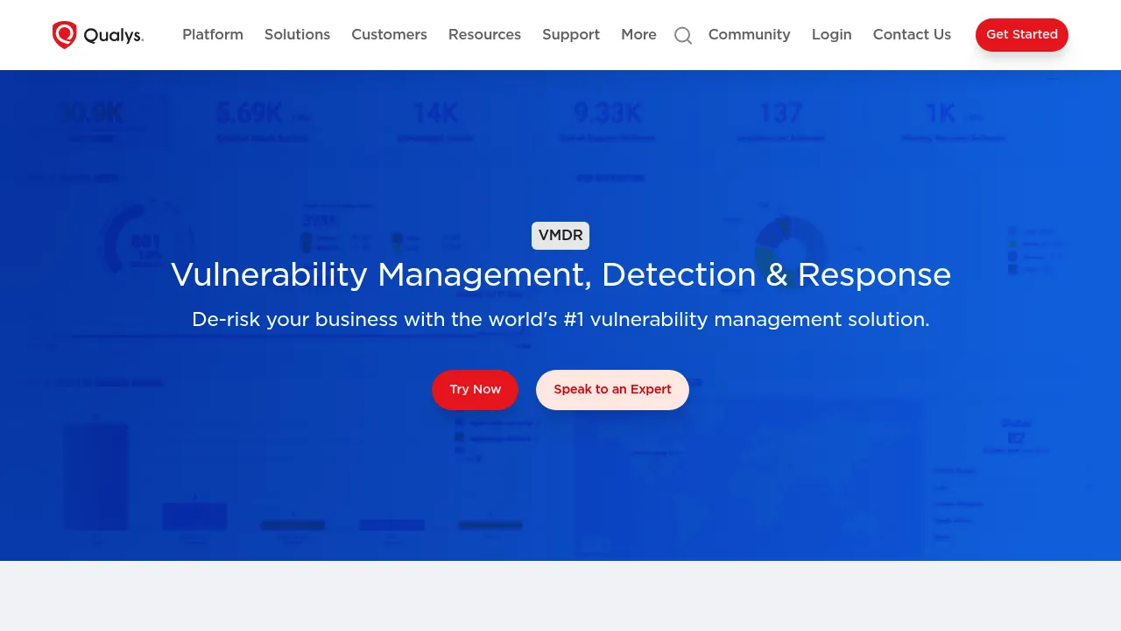Expand the More navigation item

638,35
